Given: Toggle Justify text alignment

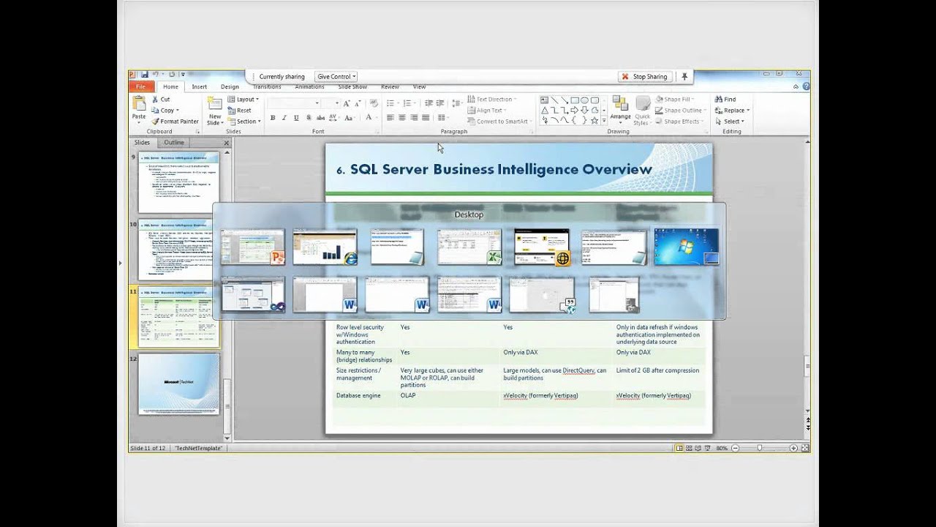Looking at the screenshot, I should click(x=426, y=118).
